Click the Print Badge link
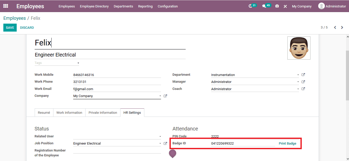This screenshot has width=349, height=161. [x=287, y=144]
